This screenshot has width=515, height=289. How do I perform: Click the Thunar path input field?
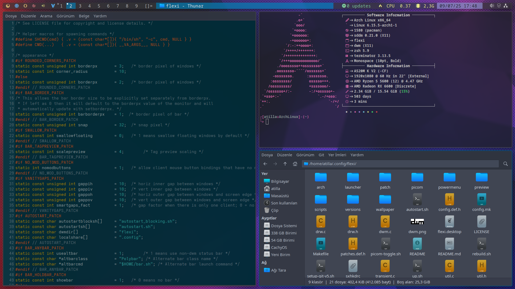(x=400, y=164)
